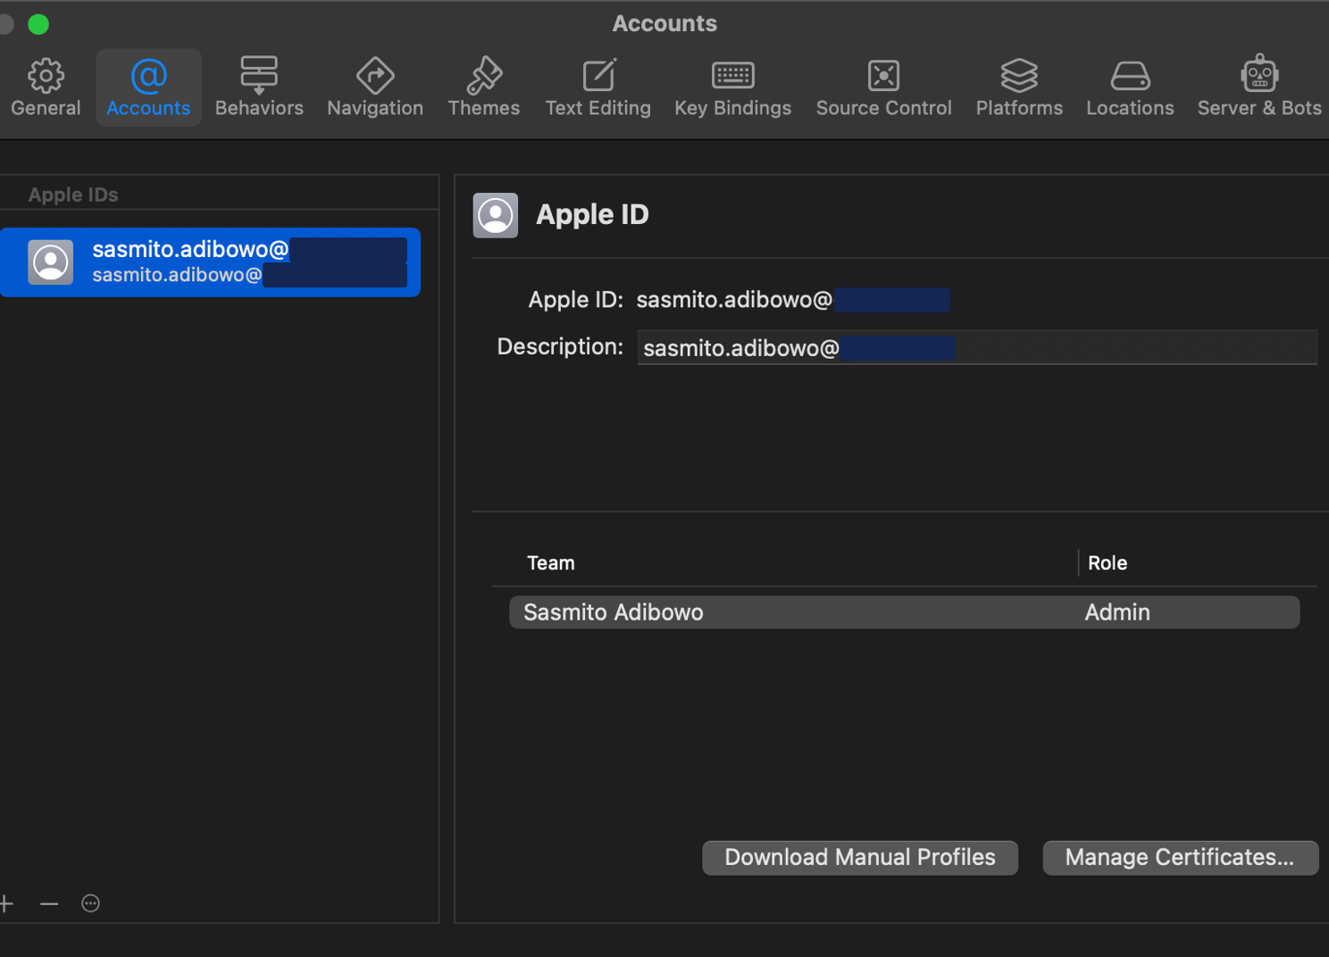Switch to Navigation preferences

375,87
